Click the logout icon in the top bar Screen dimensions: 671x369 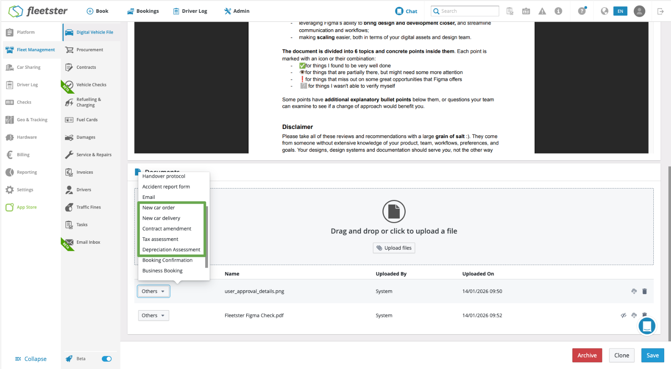point(661,11)
